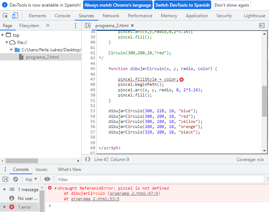The height and width of the screenshot is (212, 269).
Task: Select the Page navigator tab
Action: 7,26
